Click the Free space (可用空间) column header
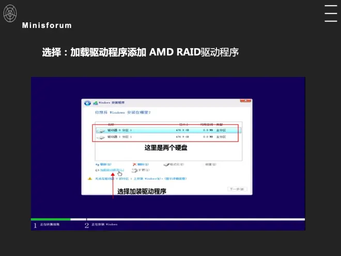The height and width of the screenshot is (256, 341). pyautogui.click(x=206, y=125)
